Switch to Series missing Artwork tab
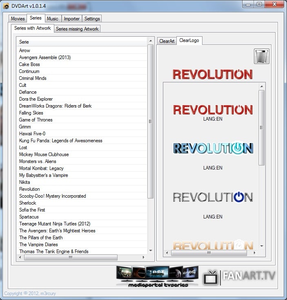Image resolution: width=287 pixels, height=300 pixels. [77, 29]
